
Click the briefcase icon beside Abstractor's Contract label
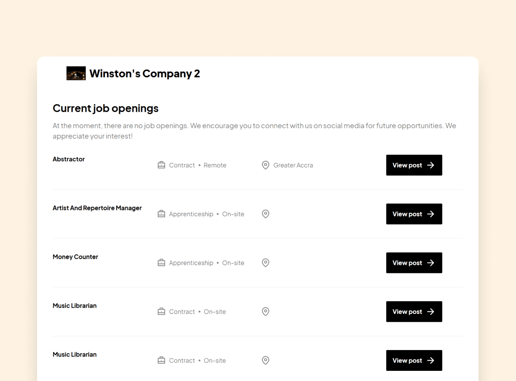point(161,165)
